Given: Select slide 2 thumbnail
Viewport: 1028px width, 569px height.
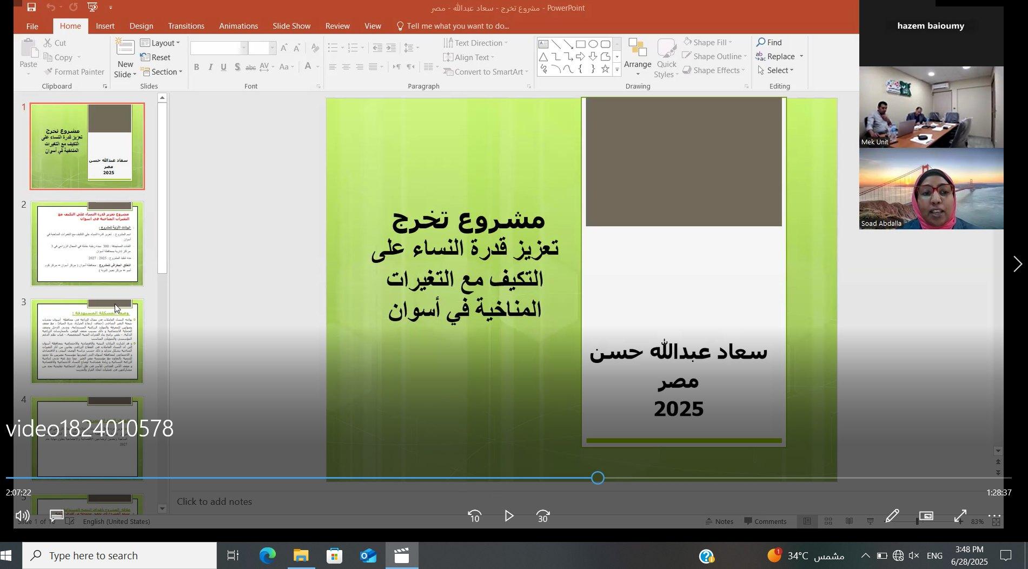Looking at the screenshot, I should (87, 244).
